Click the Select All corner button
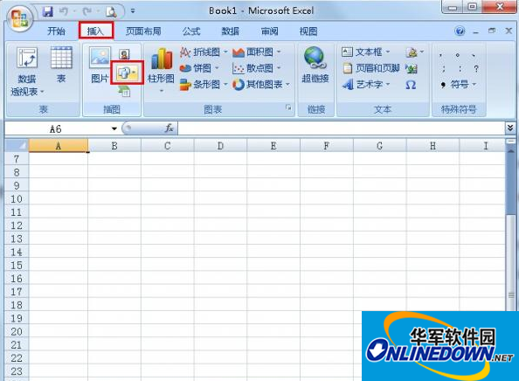Viewport: 519px width, 381px height. pos(17,146)
